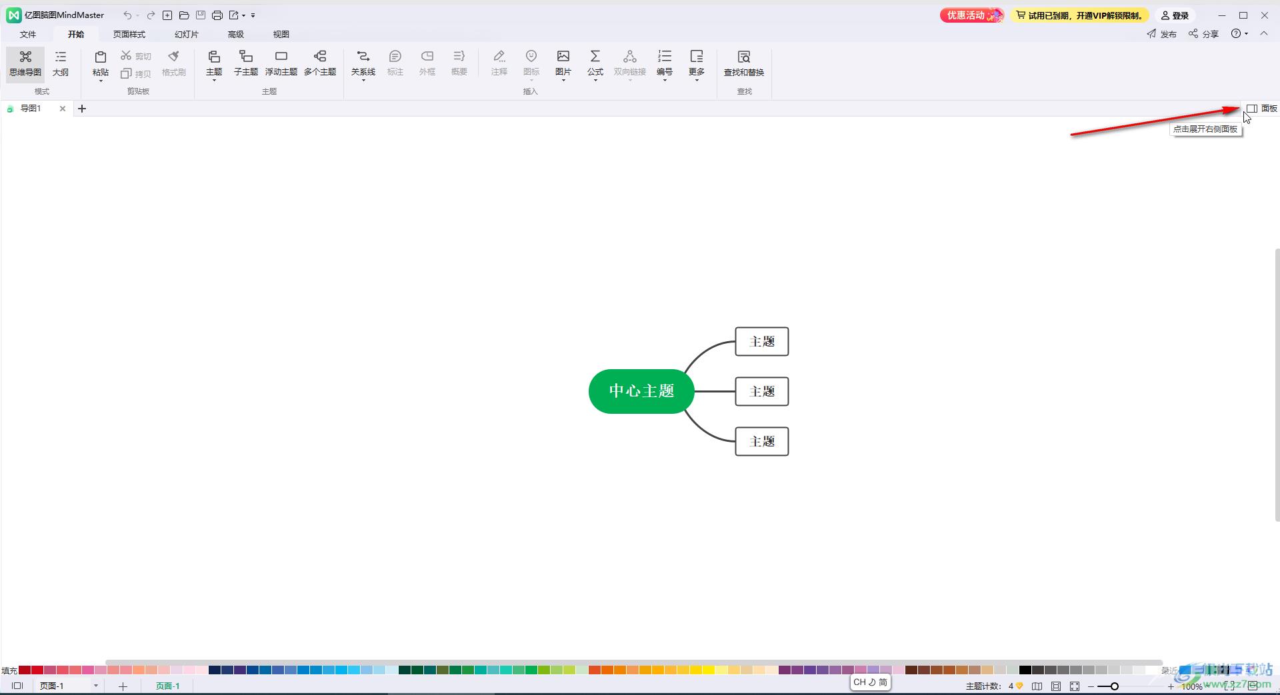
Task: Add a 浮动主题 floating topic
Action: click(x=281, y=64)
